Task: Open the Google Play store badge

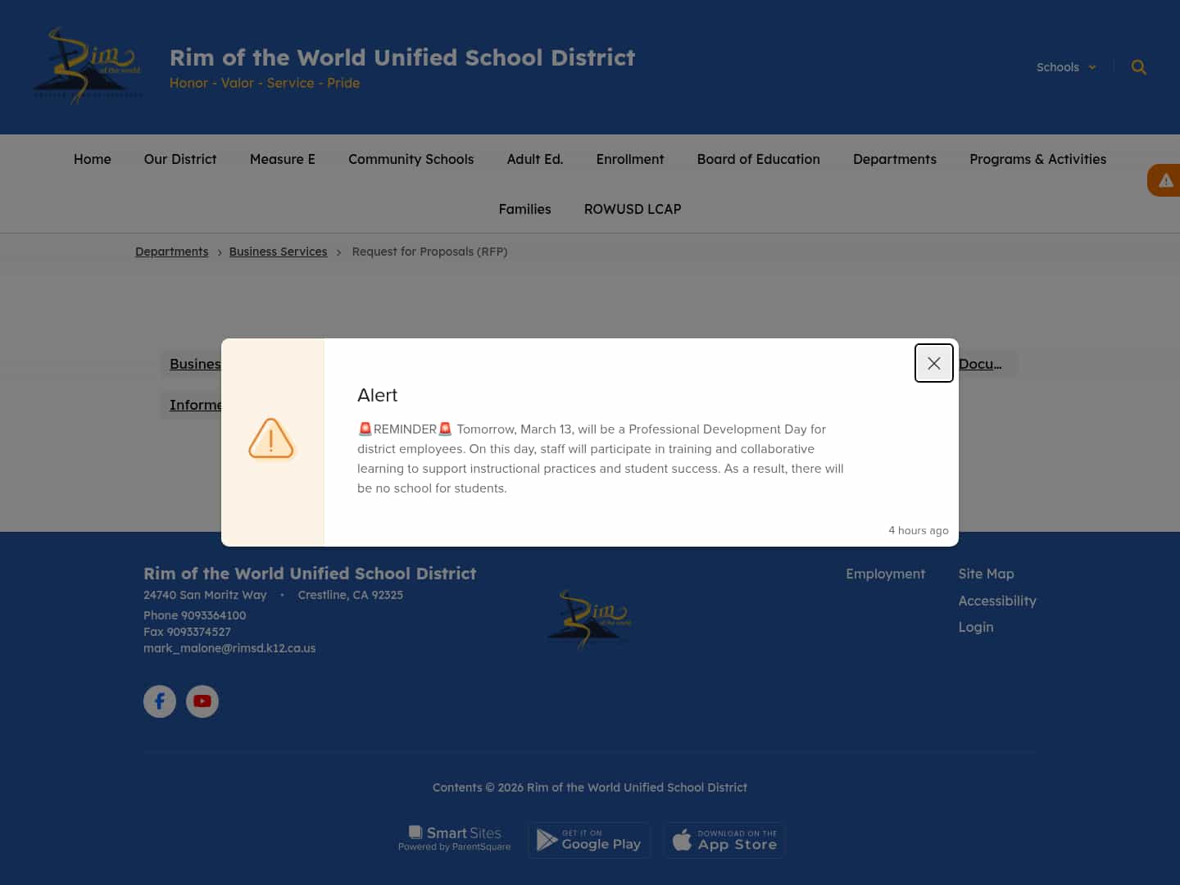Action: [589, 840]
